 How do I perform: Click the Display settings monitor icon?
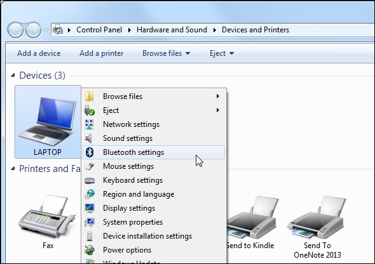[90, 208]
